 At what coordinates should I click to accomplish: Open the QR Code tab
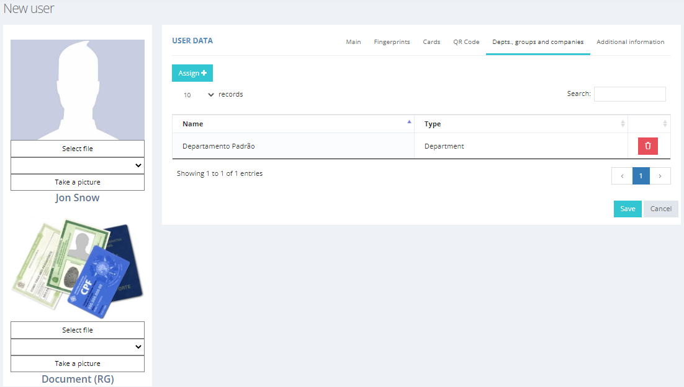tap(466, 42)
